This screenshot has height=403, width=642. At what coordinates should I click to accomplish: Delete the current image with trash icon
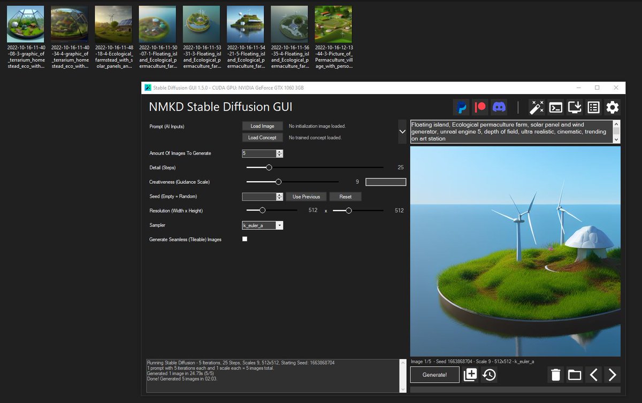coord(556,375)
